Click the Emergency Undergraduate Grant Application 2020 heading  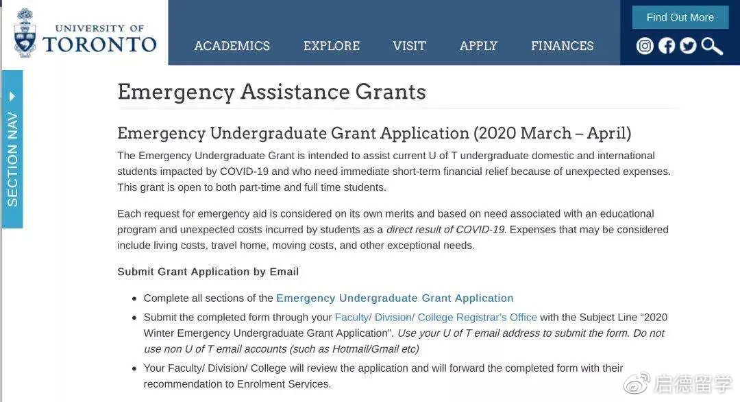374,133
